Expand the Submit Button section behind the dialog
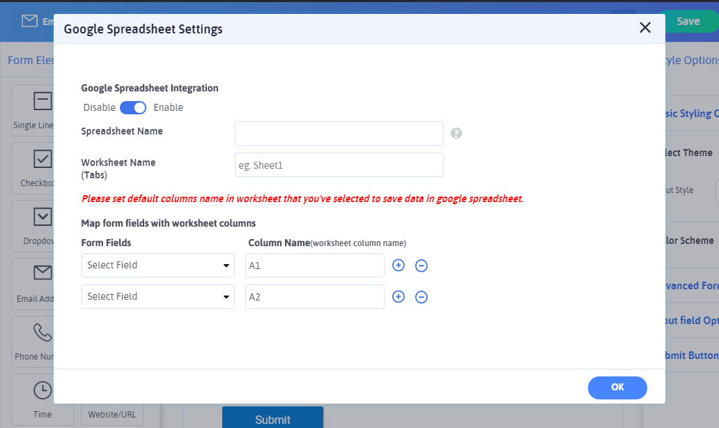This screenshot has height=428, width=719. 692,355
